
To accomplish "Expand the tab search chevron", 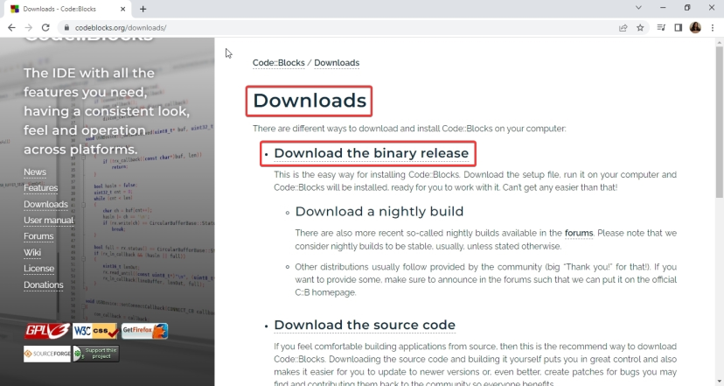I will (638, 8).
